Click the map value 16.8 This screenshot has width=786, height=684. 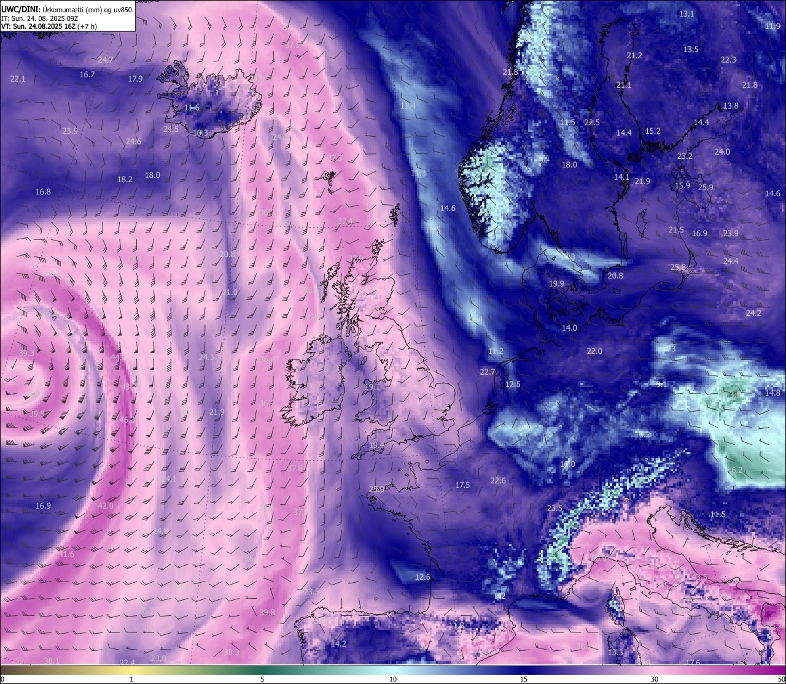point(43,191)
